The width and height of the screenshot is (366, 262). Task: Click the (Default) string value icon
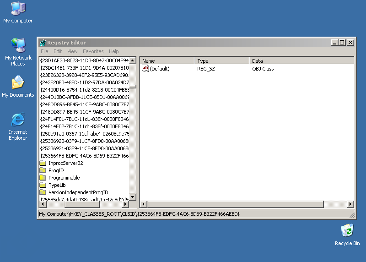(x=145, y=69)
